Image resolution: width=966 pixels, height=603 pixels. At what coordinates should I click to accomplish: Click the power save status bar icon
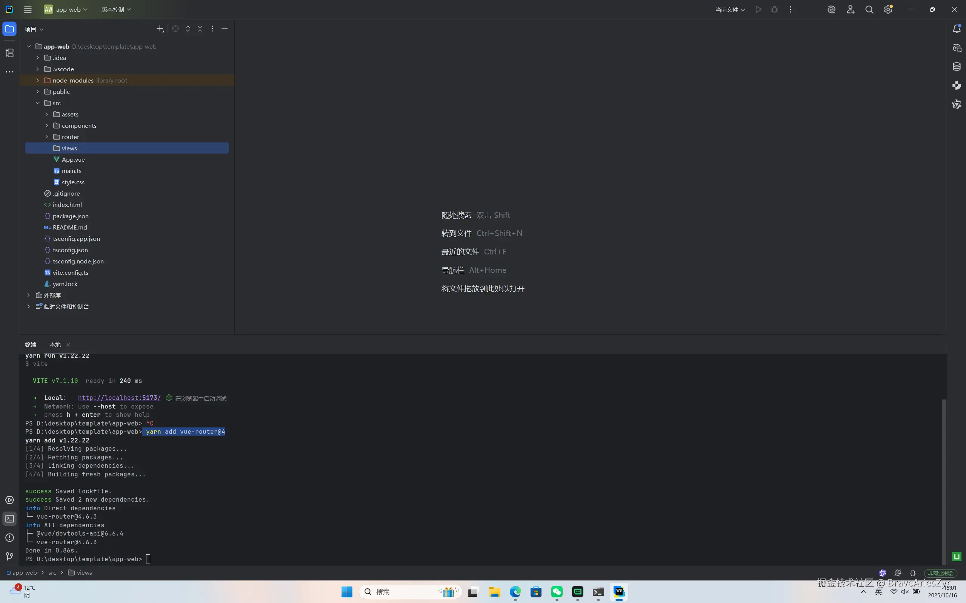[x=898, y=573]
